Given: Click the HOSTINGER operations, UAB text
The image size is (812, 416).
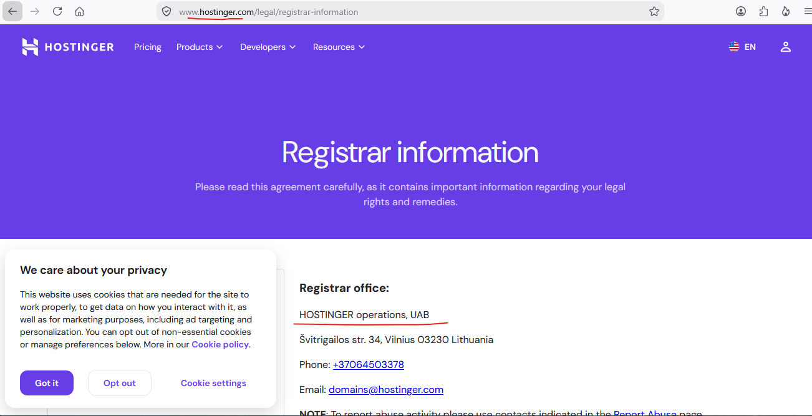Looking at the screenshot, I should [364, 314].
